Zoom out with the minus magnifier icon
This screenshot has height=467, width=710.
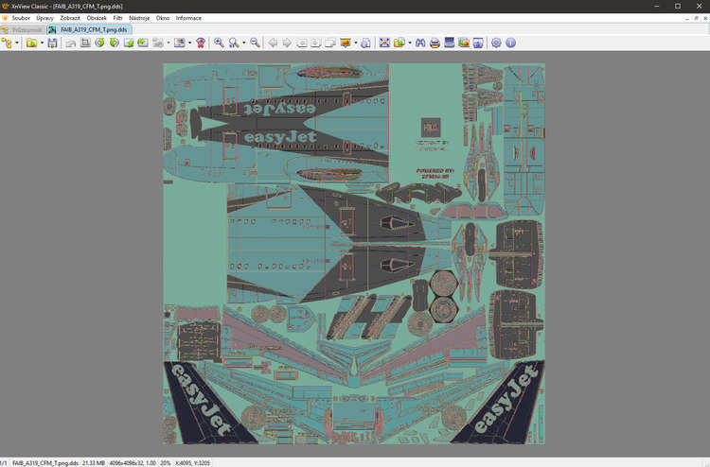(x=255, y=43)
